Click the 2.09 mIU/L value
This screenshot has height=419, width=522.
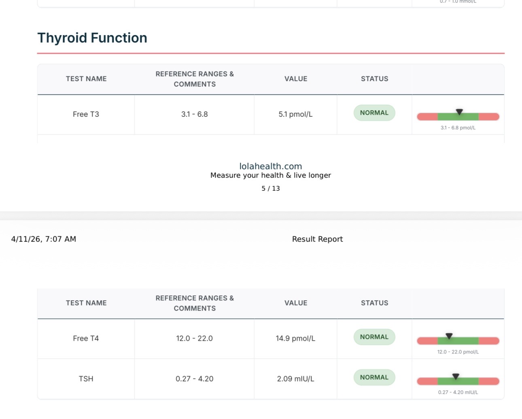[x=295, y=379]
